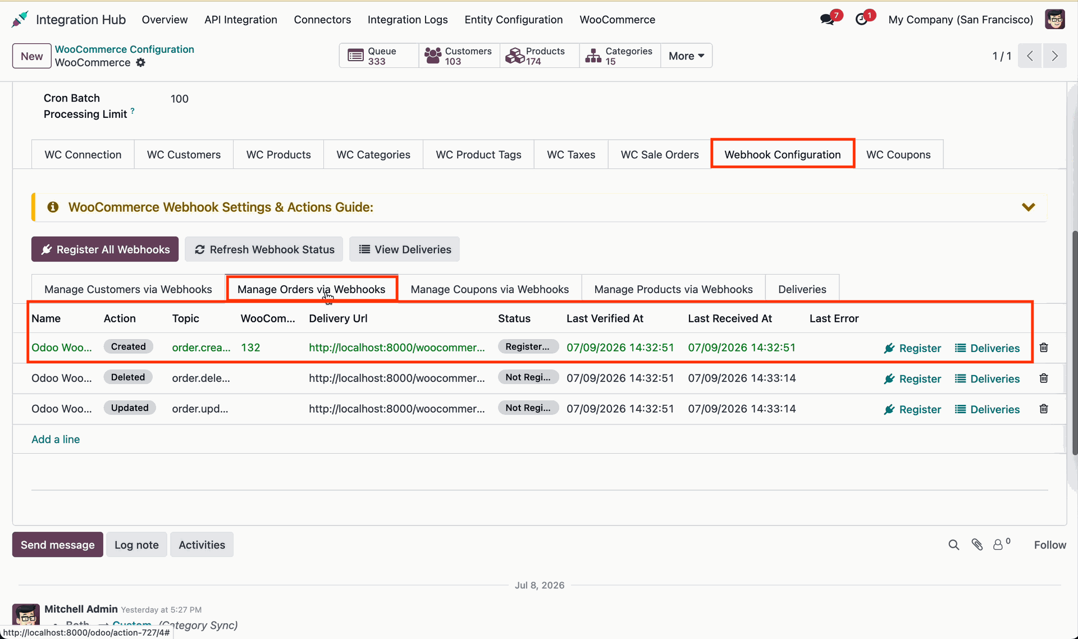
Task: Click Mitchell Admin avatar in chatter
Action: (26, 615)
